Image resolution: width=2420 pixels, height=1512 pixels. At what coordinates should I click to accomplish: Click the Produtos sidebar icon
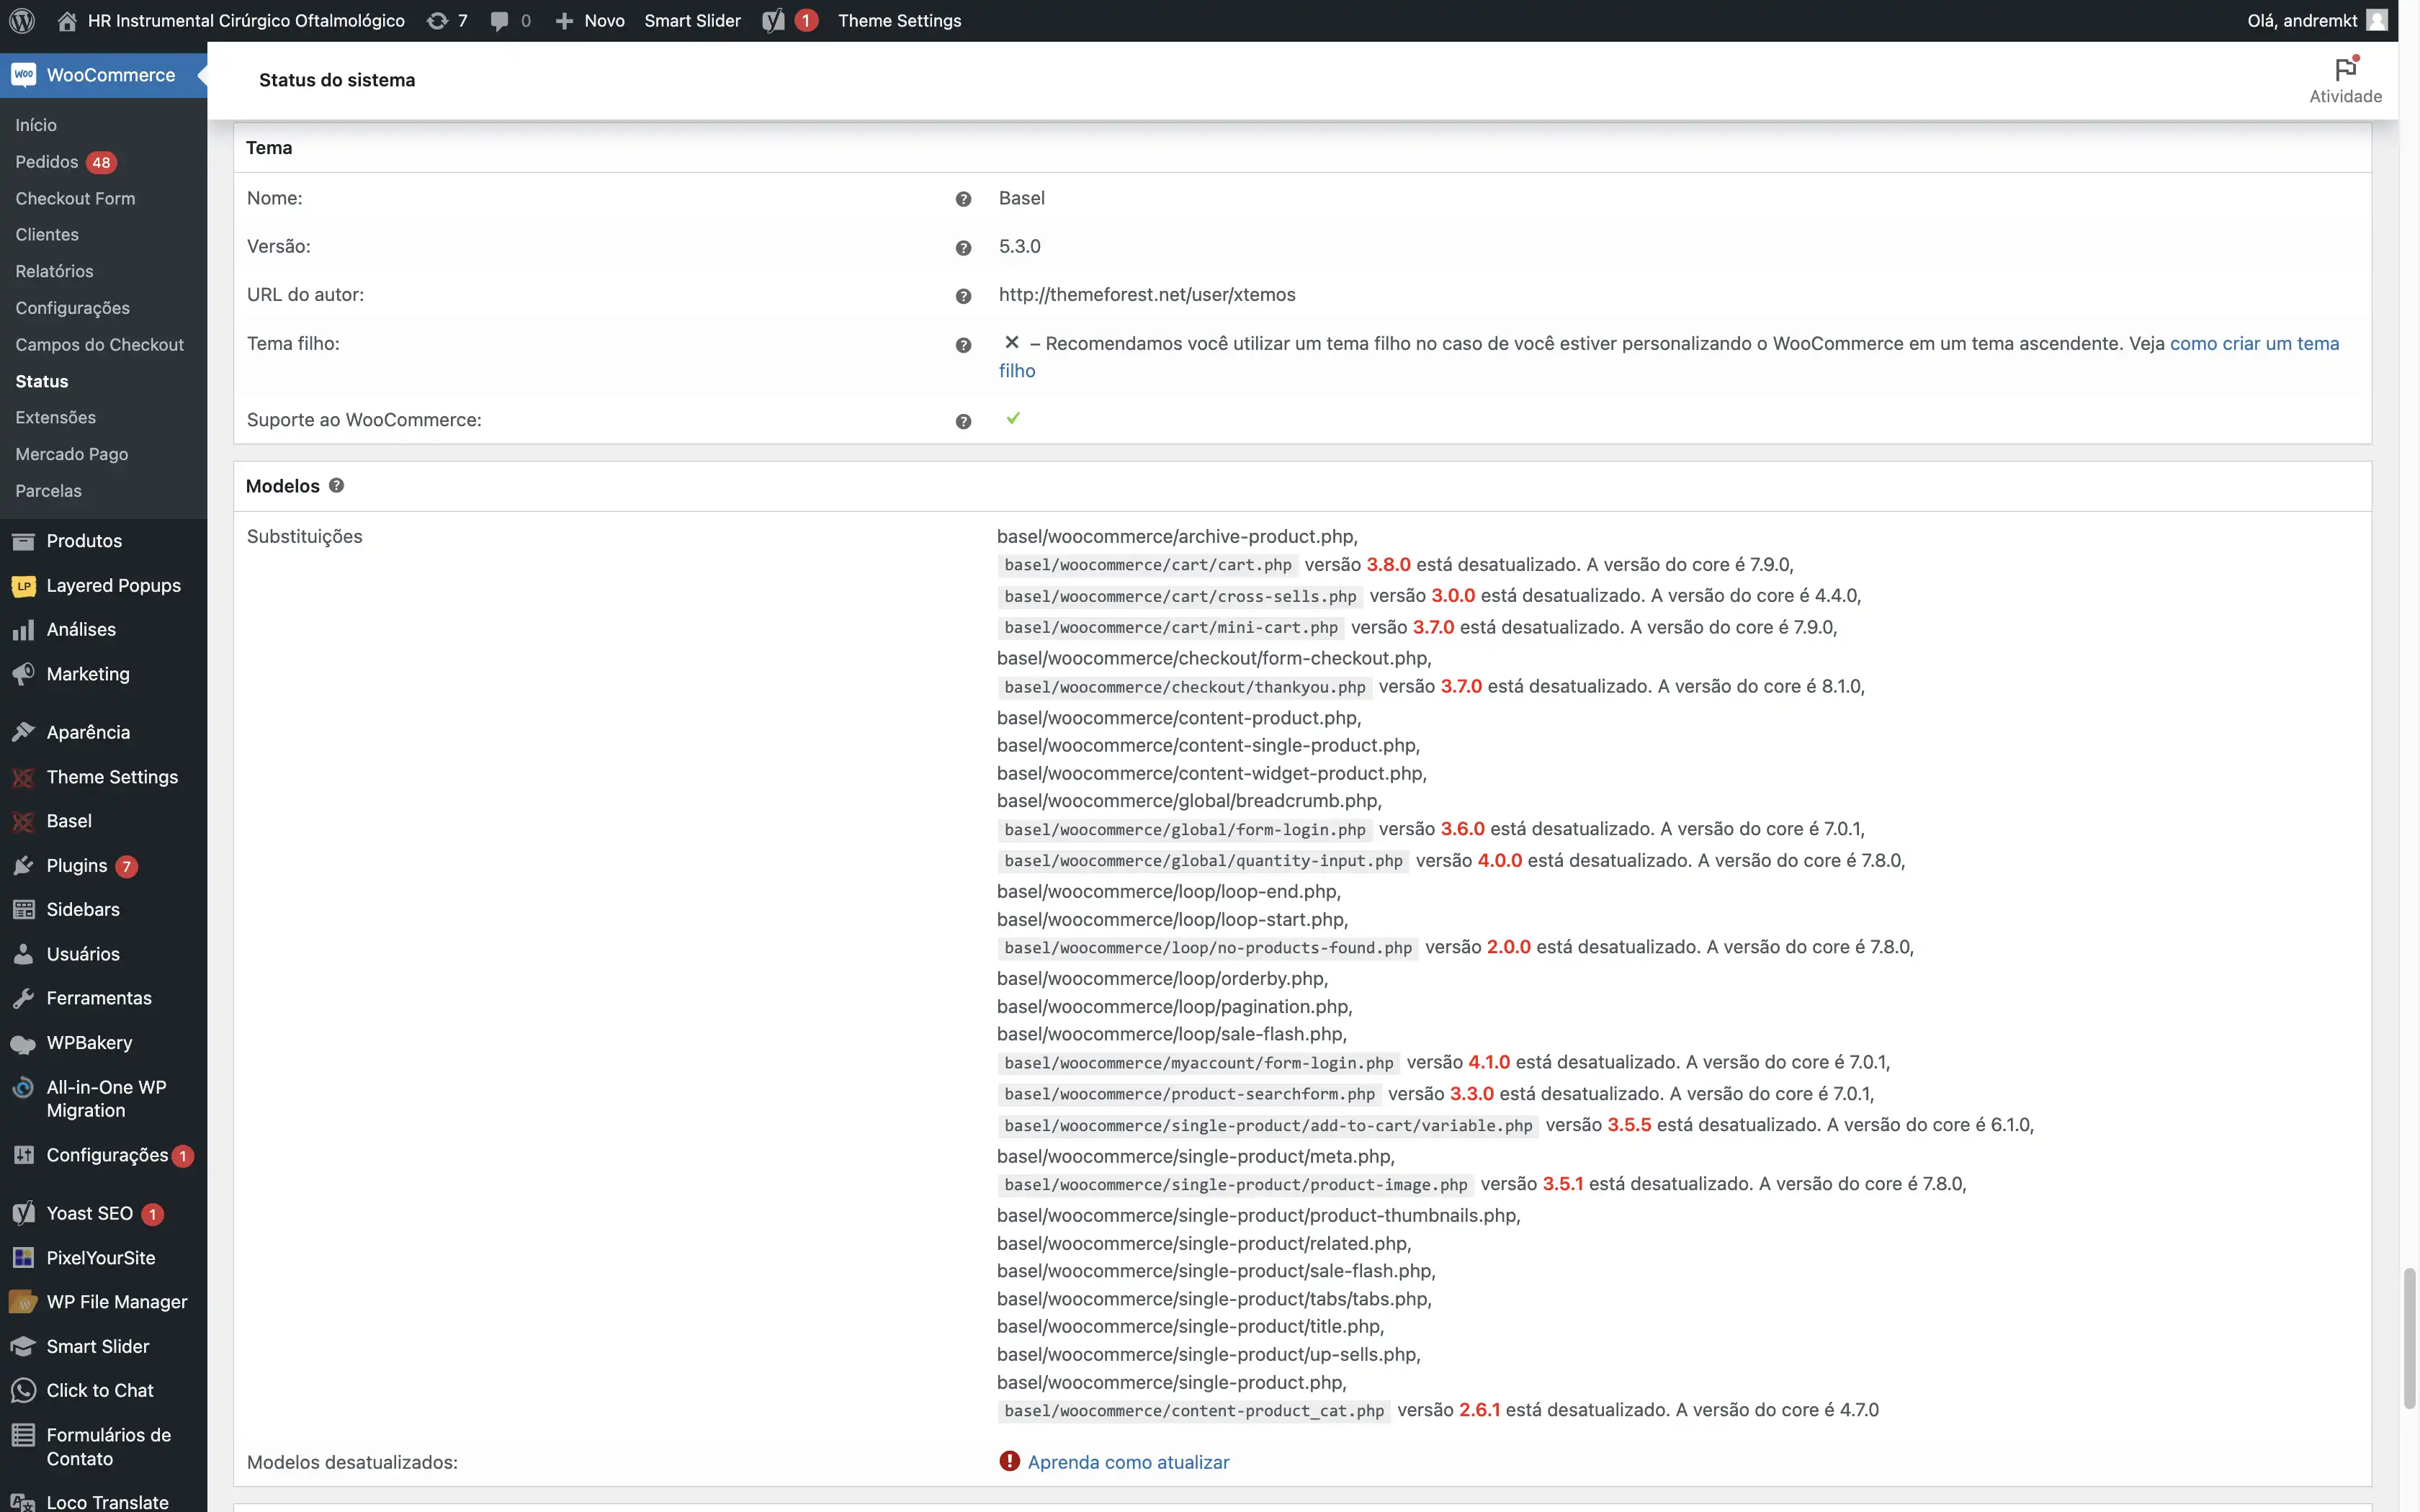tap(24, 541)
